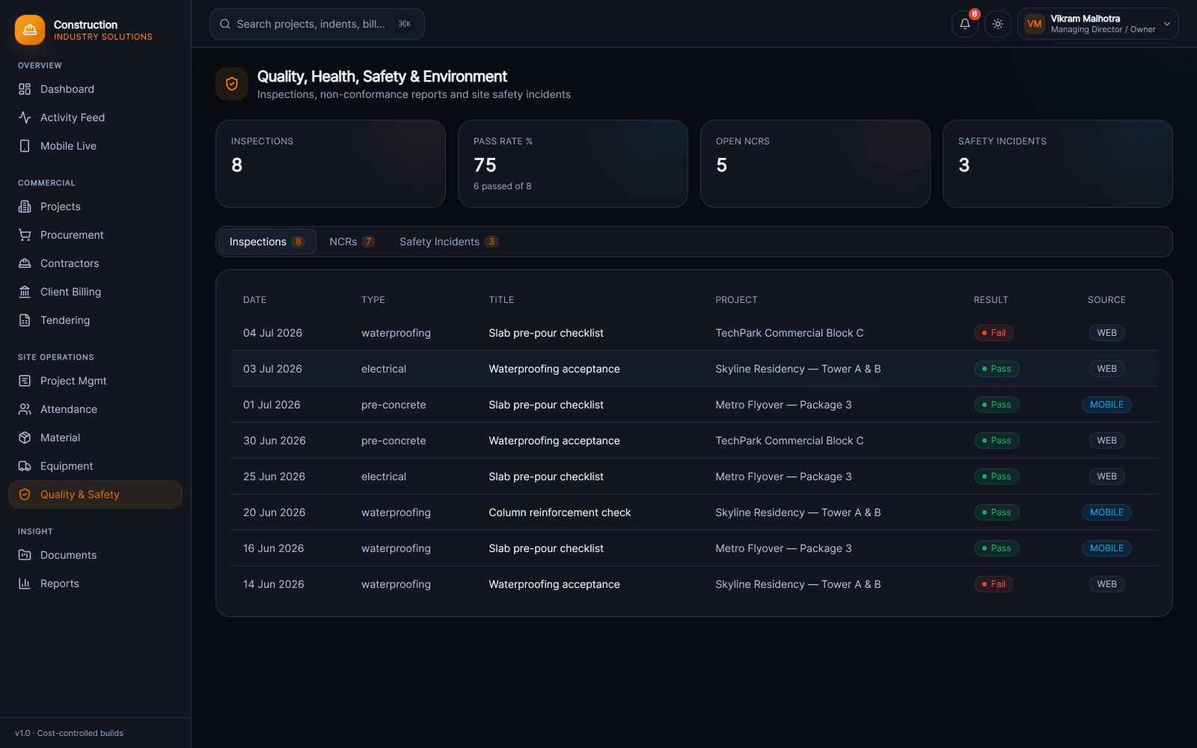Switch to the NCRs tab
Screen dimensions: 1197x748
[352, 242]
